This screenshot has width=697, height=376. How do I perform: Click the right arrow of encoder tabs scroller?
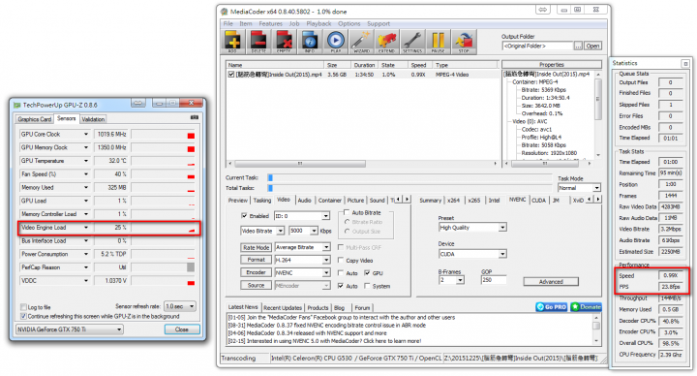598,200
